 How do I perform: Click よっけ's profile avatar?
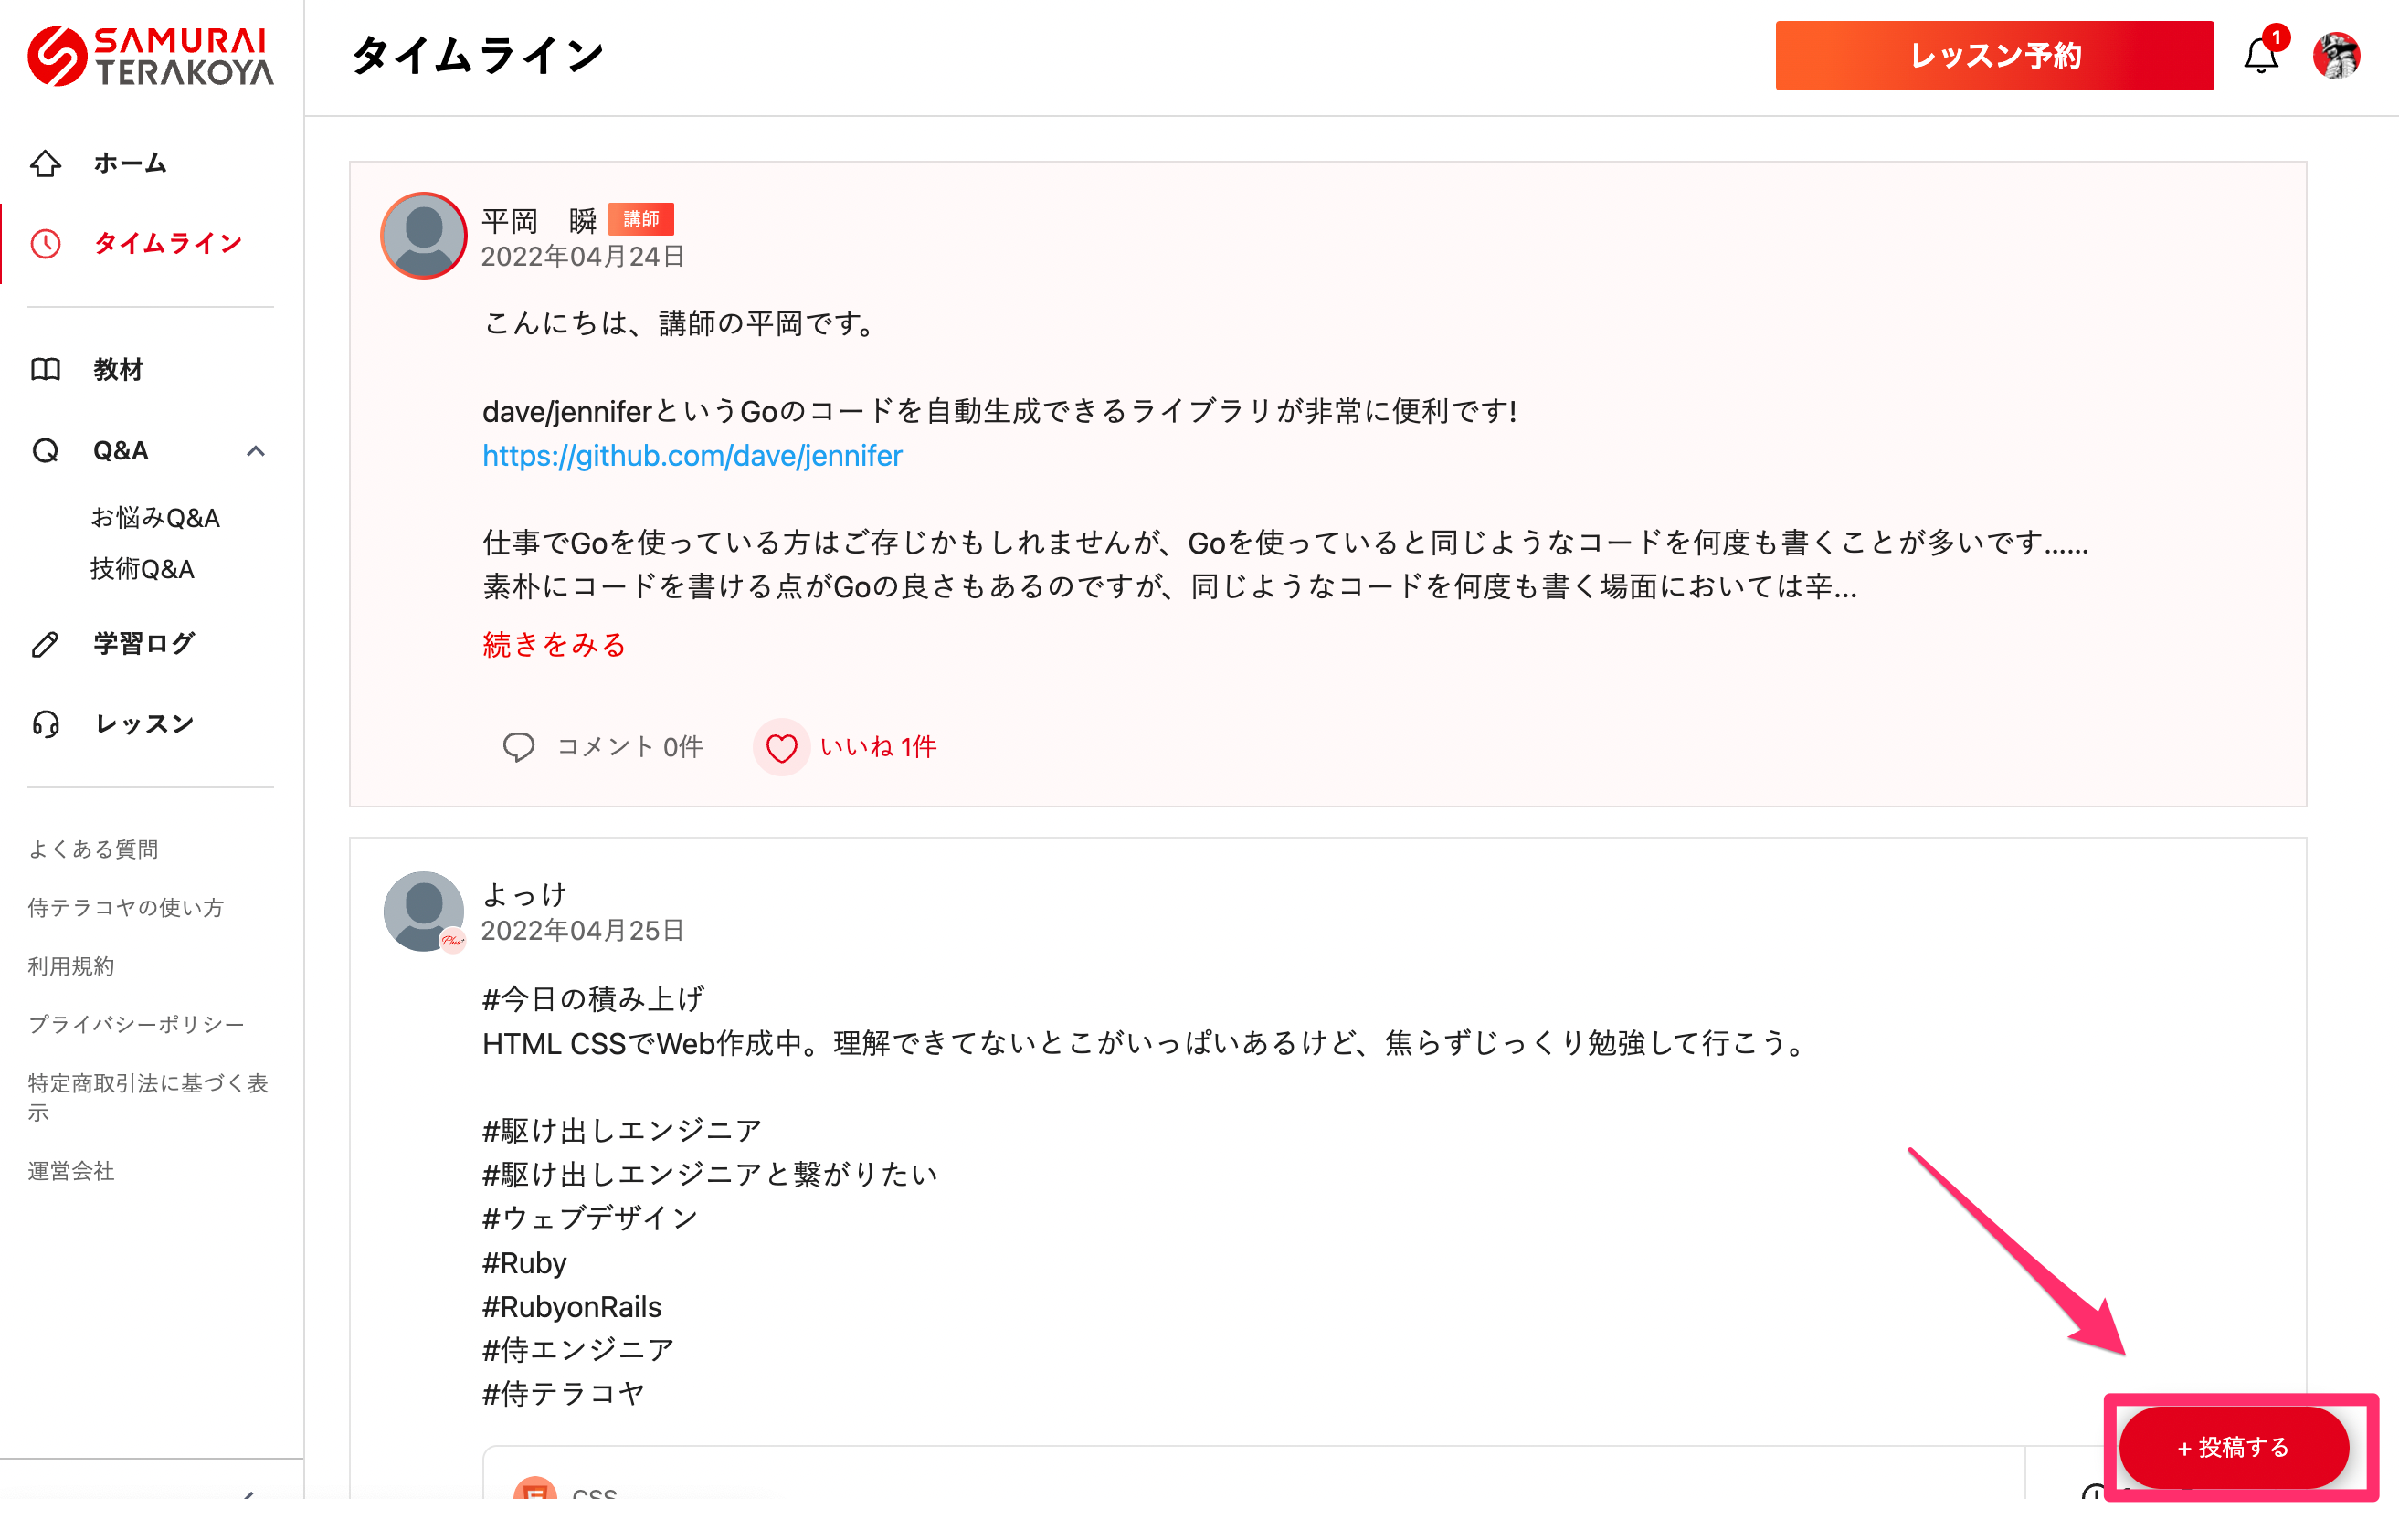[x=424, y=910]
